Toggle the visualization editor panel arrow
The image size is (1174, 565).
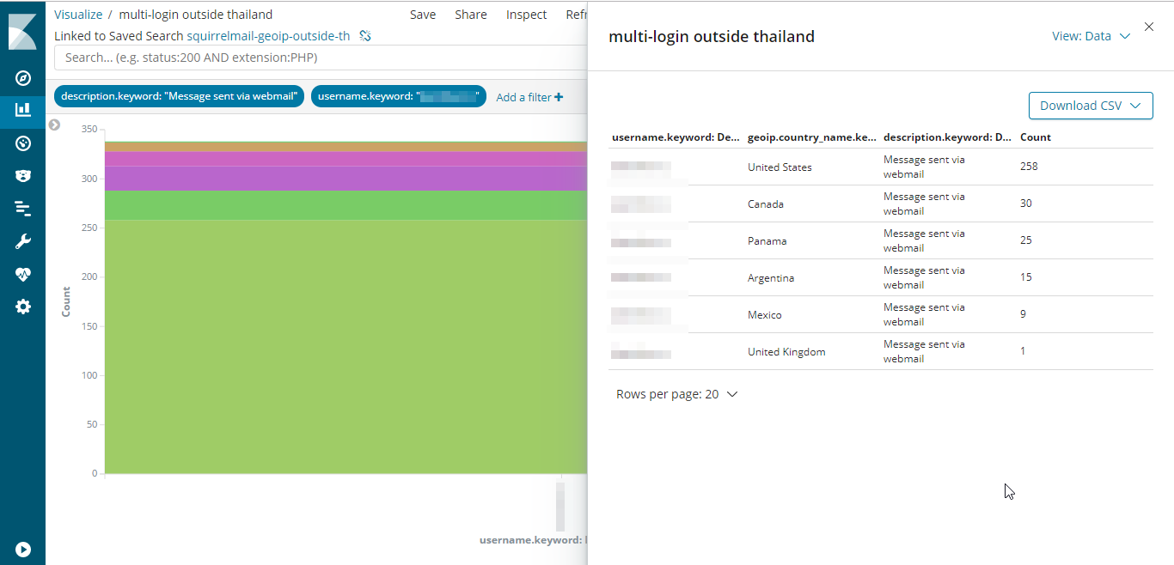coord(55,125)
